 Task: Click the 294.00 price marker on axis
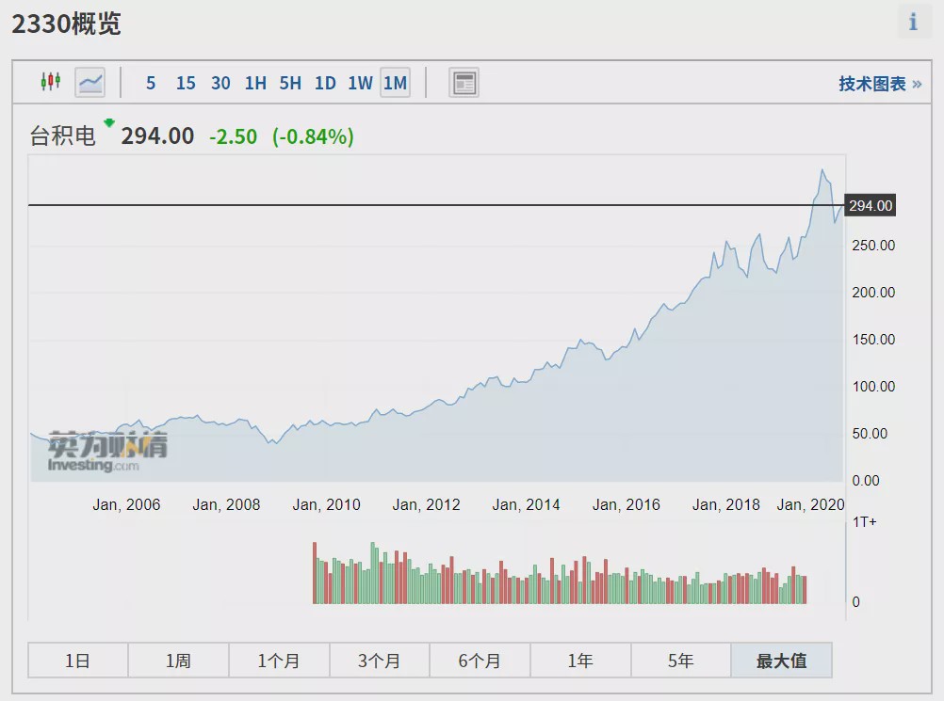point(870,206)
